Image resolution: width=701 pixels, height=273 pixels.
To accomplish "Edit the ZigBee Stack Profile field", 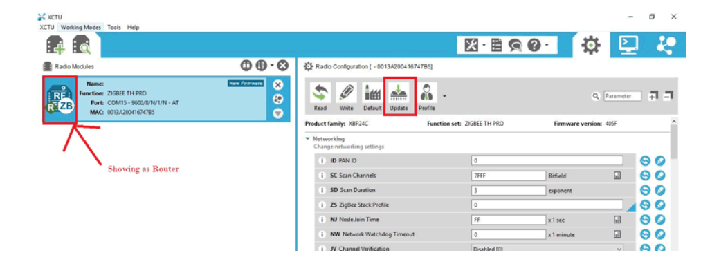I will point(547,205).
